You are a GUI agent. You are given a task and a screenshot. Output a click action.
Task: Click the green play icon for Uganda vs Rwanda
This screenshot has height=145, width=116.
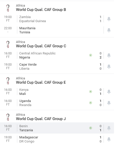point(91,103)
